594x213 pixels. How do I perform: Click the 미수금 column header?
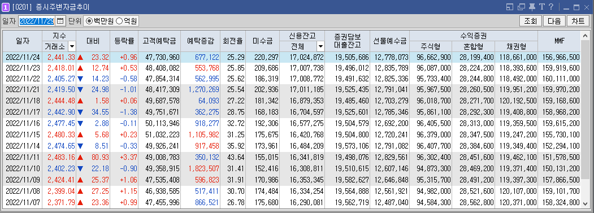[x=262, y=41]
